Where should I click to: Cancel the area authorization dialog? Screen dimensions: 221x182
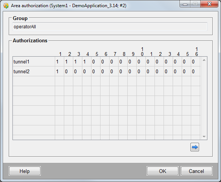(196, 171)
